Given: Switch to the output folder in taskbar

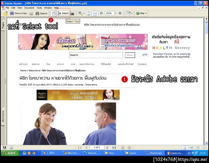Looking at the screenshot, I should click(133, 153).
